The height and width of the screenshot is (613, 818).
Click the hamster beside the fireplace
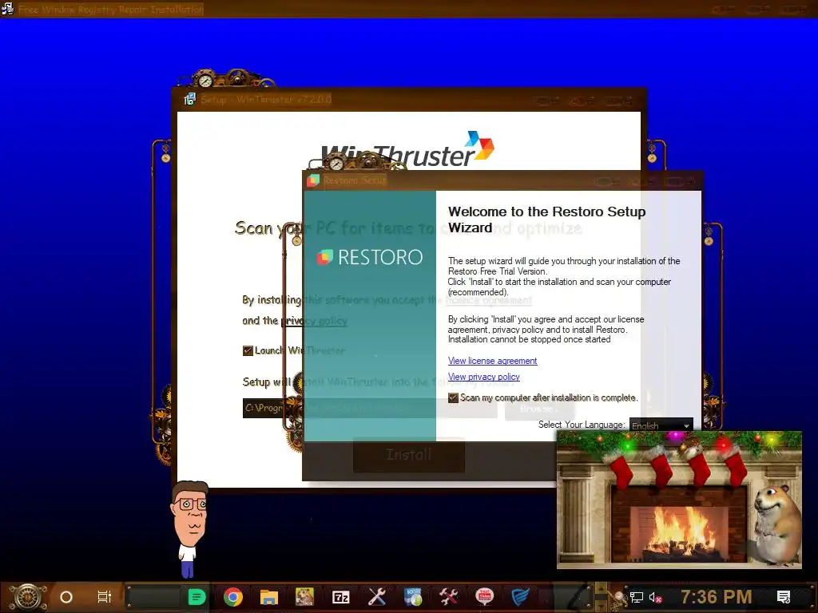pos(776,524)
